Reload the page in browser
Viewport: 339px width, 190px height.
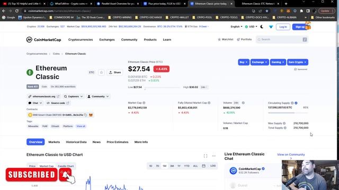tap(17, 11)
